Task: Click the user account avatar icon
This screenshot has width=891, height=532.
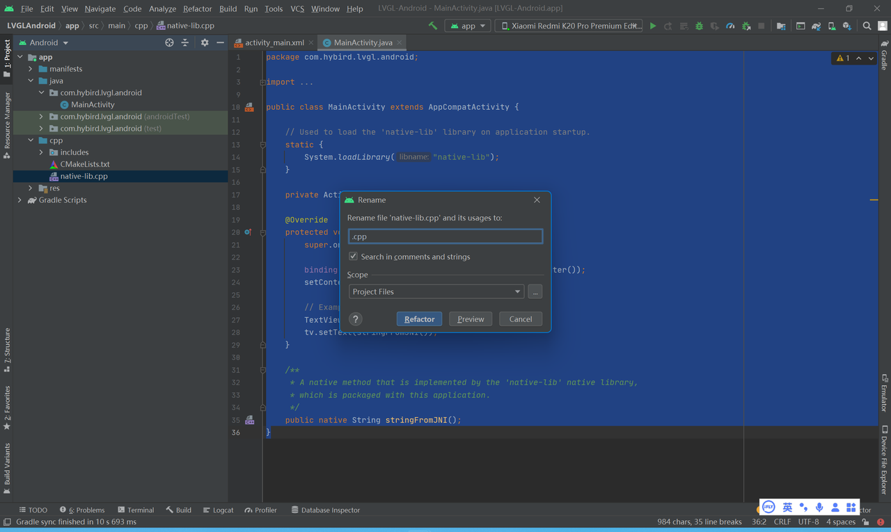Action: (883, 26)
